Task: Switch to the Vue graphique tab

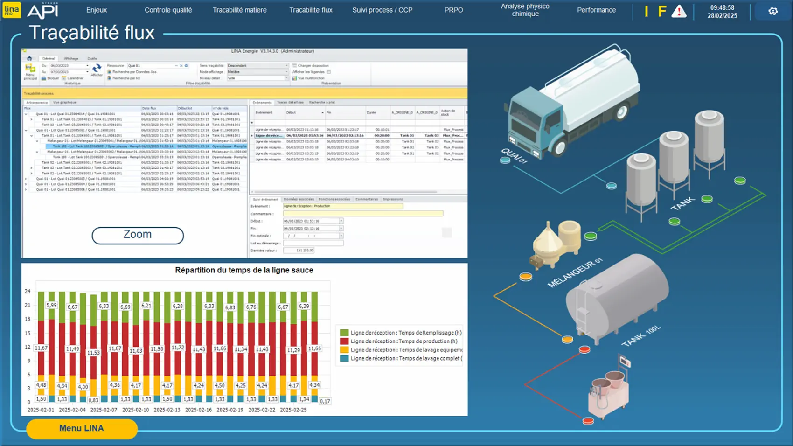Action: point(64,102)
